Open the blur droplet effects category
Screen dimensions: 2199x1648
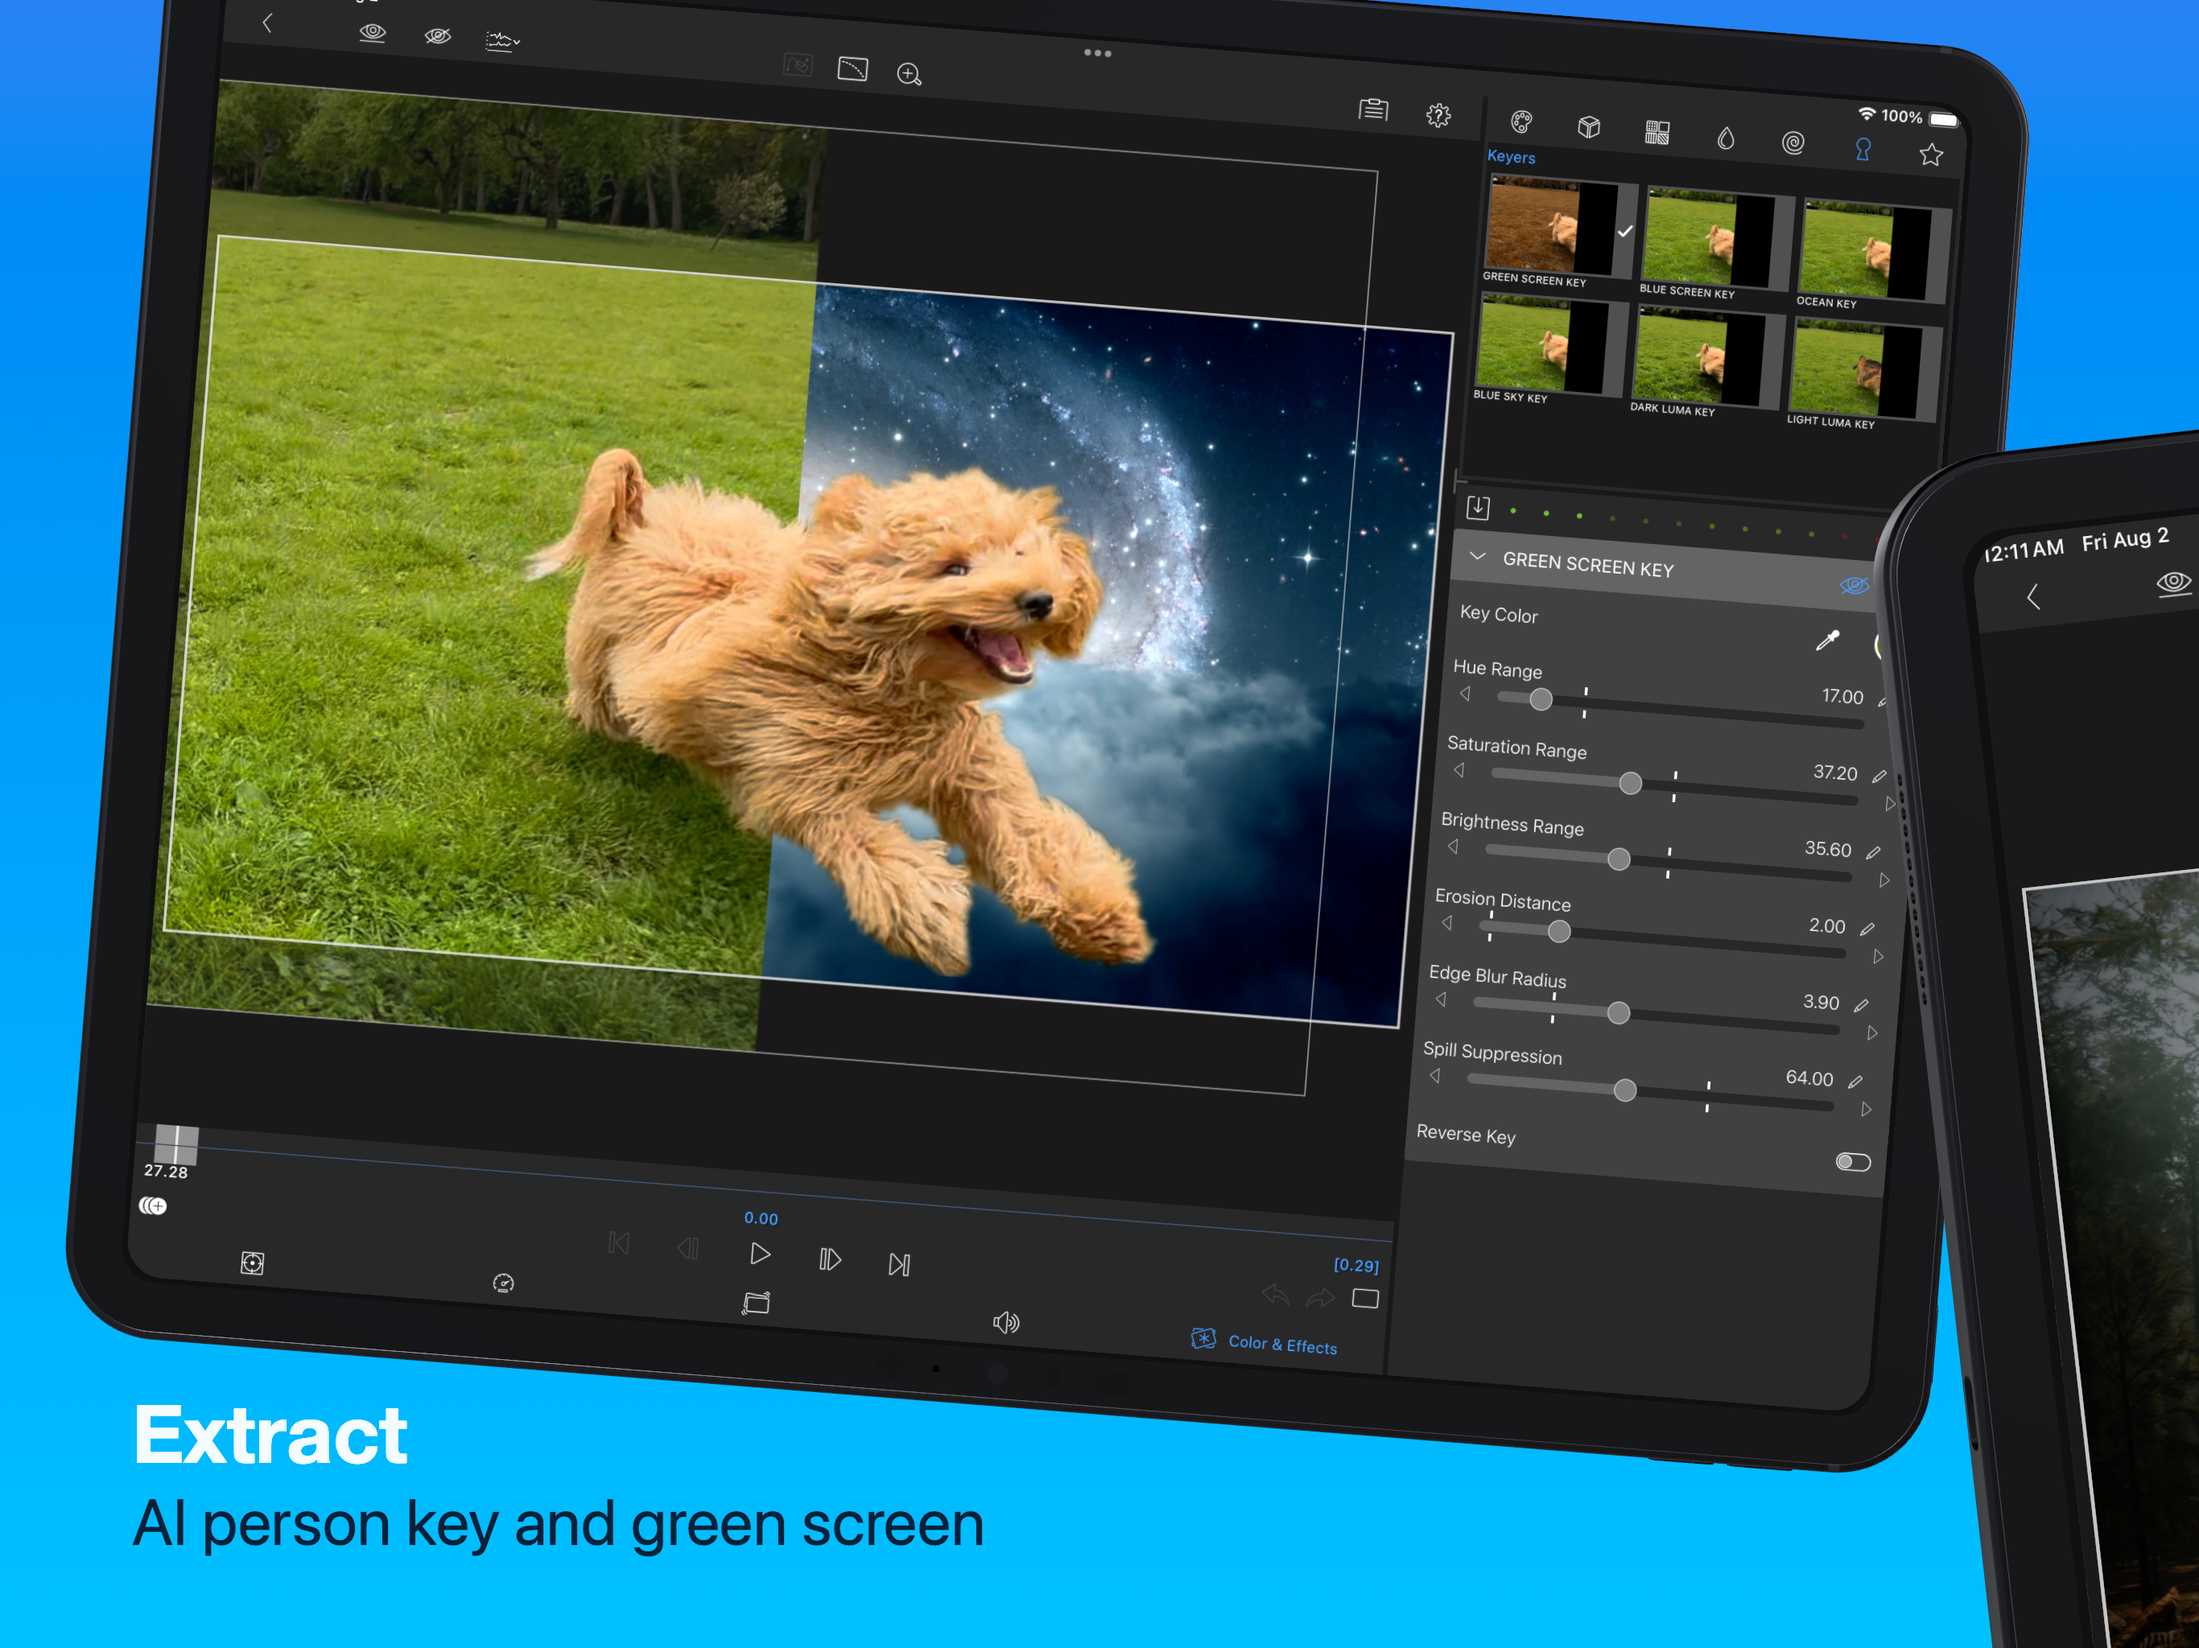click(x=1726, y=138)
